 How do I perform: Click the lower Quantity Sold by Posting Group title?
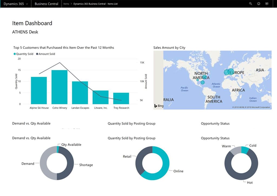[x=131, y=138]
